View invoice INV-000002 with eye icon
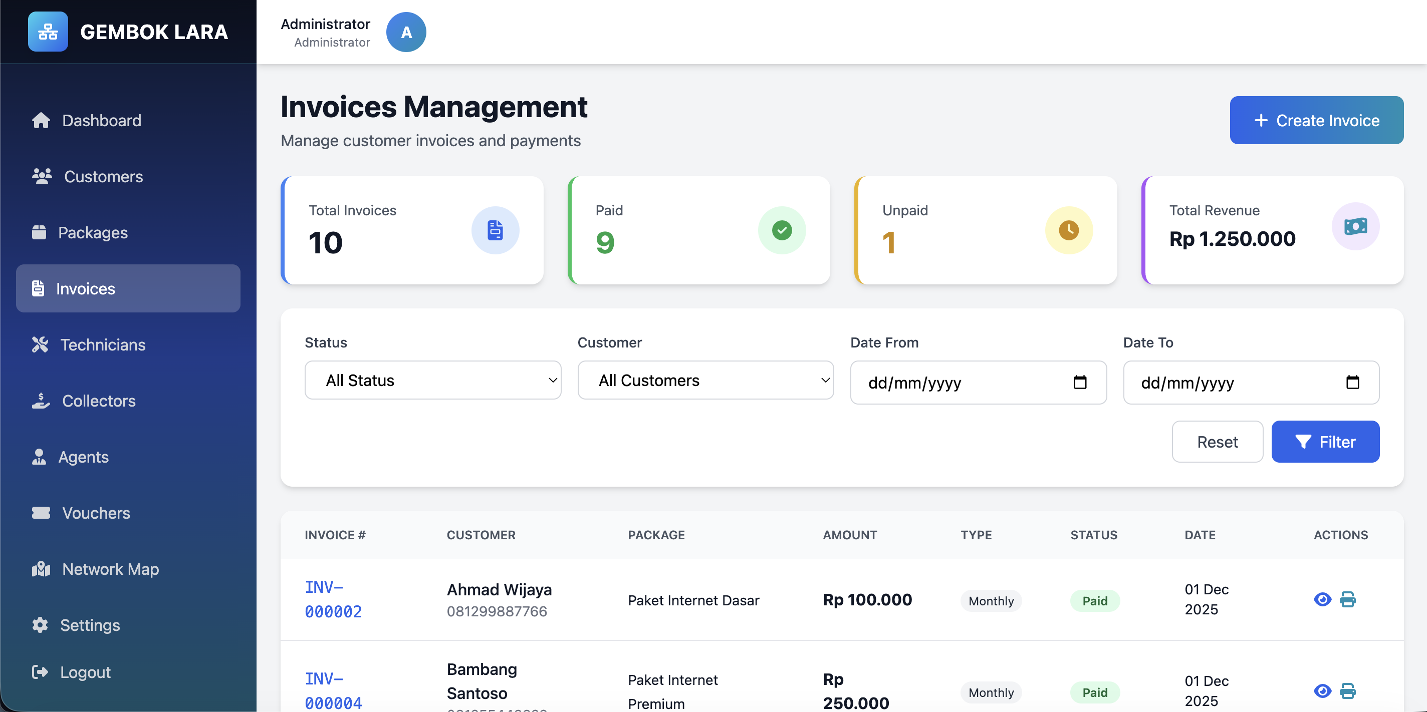 click(1322, 599)
